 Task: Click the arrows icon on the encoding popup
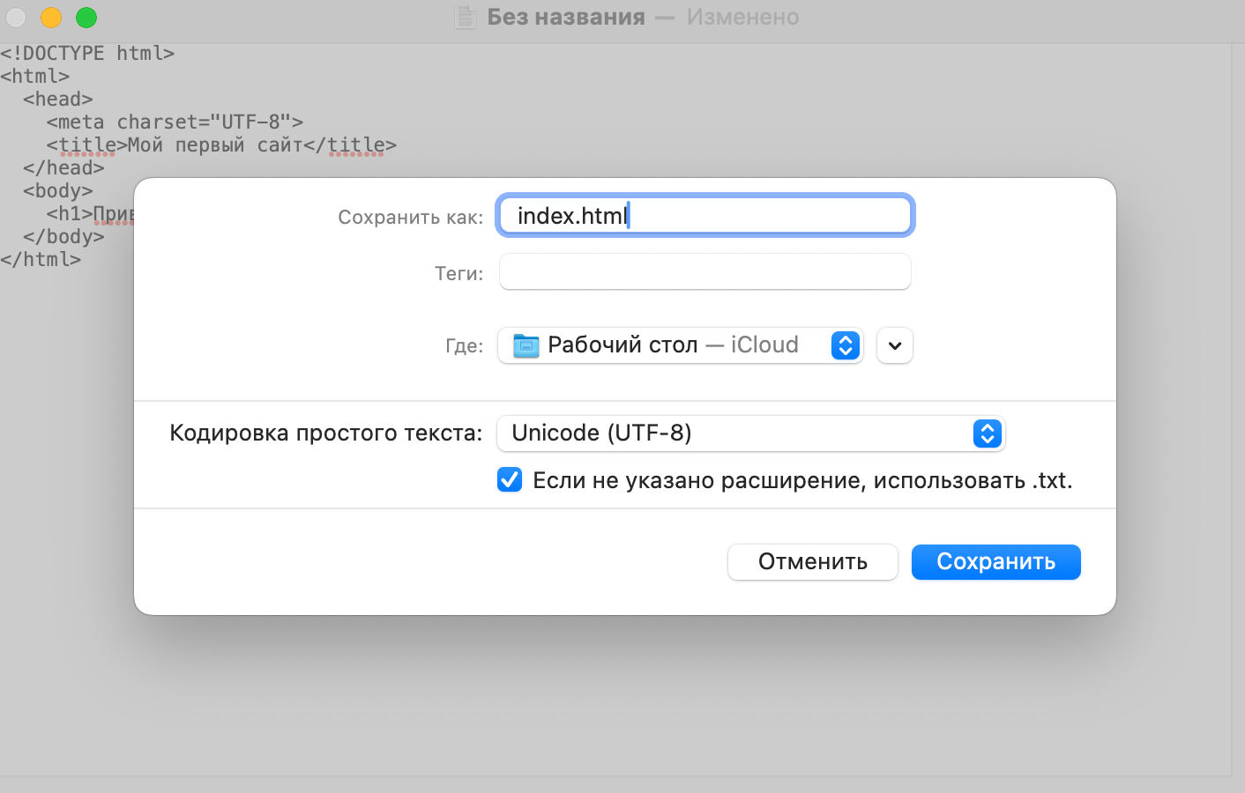click(987, 434)
